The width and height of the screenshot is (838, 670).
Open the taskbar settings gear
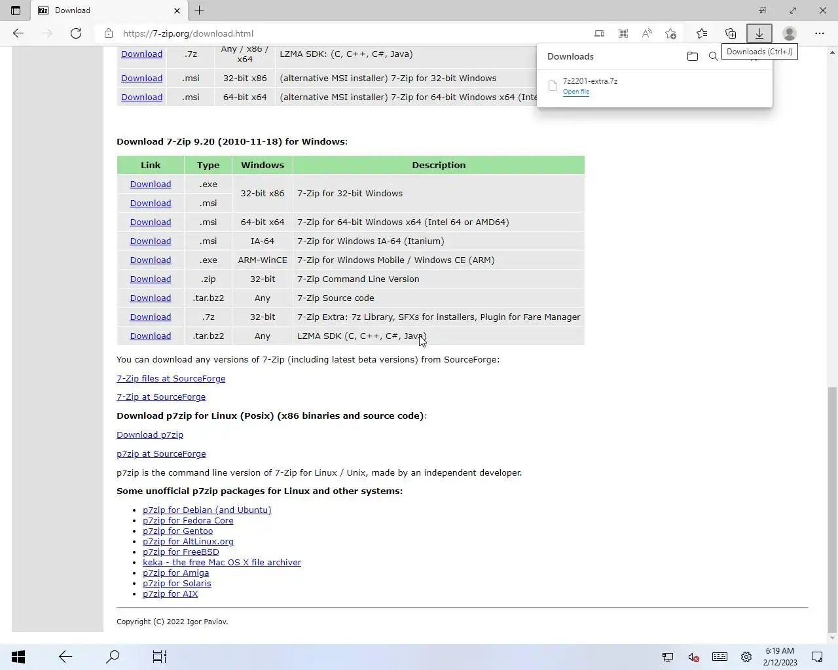click(x=746, y=657)
